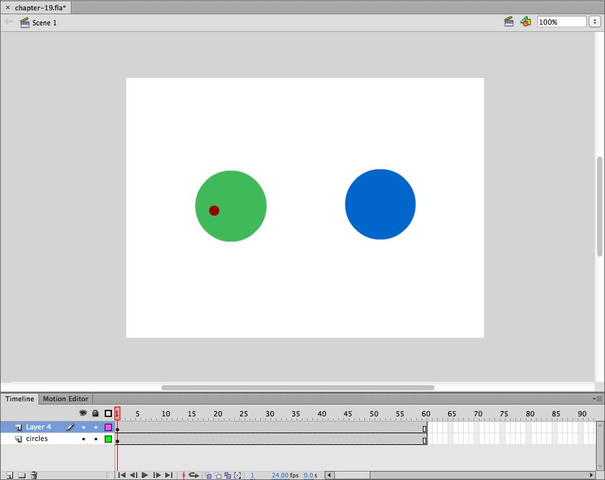Click the green outline swatch for circles layer
Screen dimensions: 605x480
point(108,439)
